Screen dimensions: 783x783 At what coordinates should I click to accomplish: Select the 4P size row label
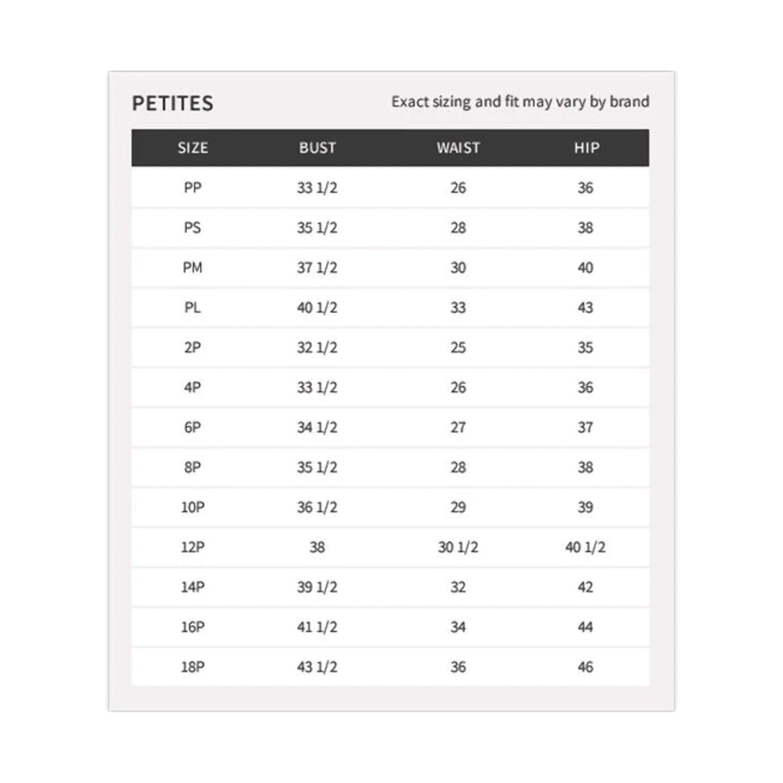click(x=193, y=387)
